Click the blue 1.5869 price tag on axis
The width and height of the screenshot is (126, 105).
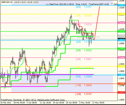pyautogui.click(x=121, y=75)
